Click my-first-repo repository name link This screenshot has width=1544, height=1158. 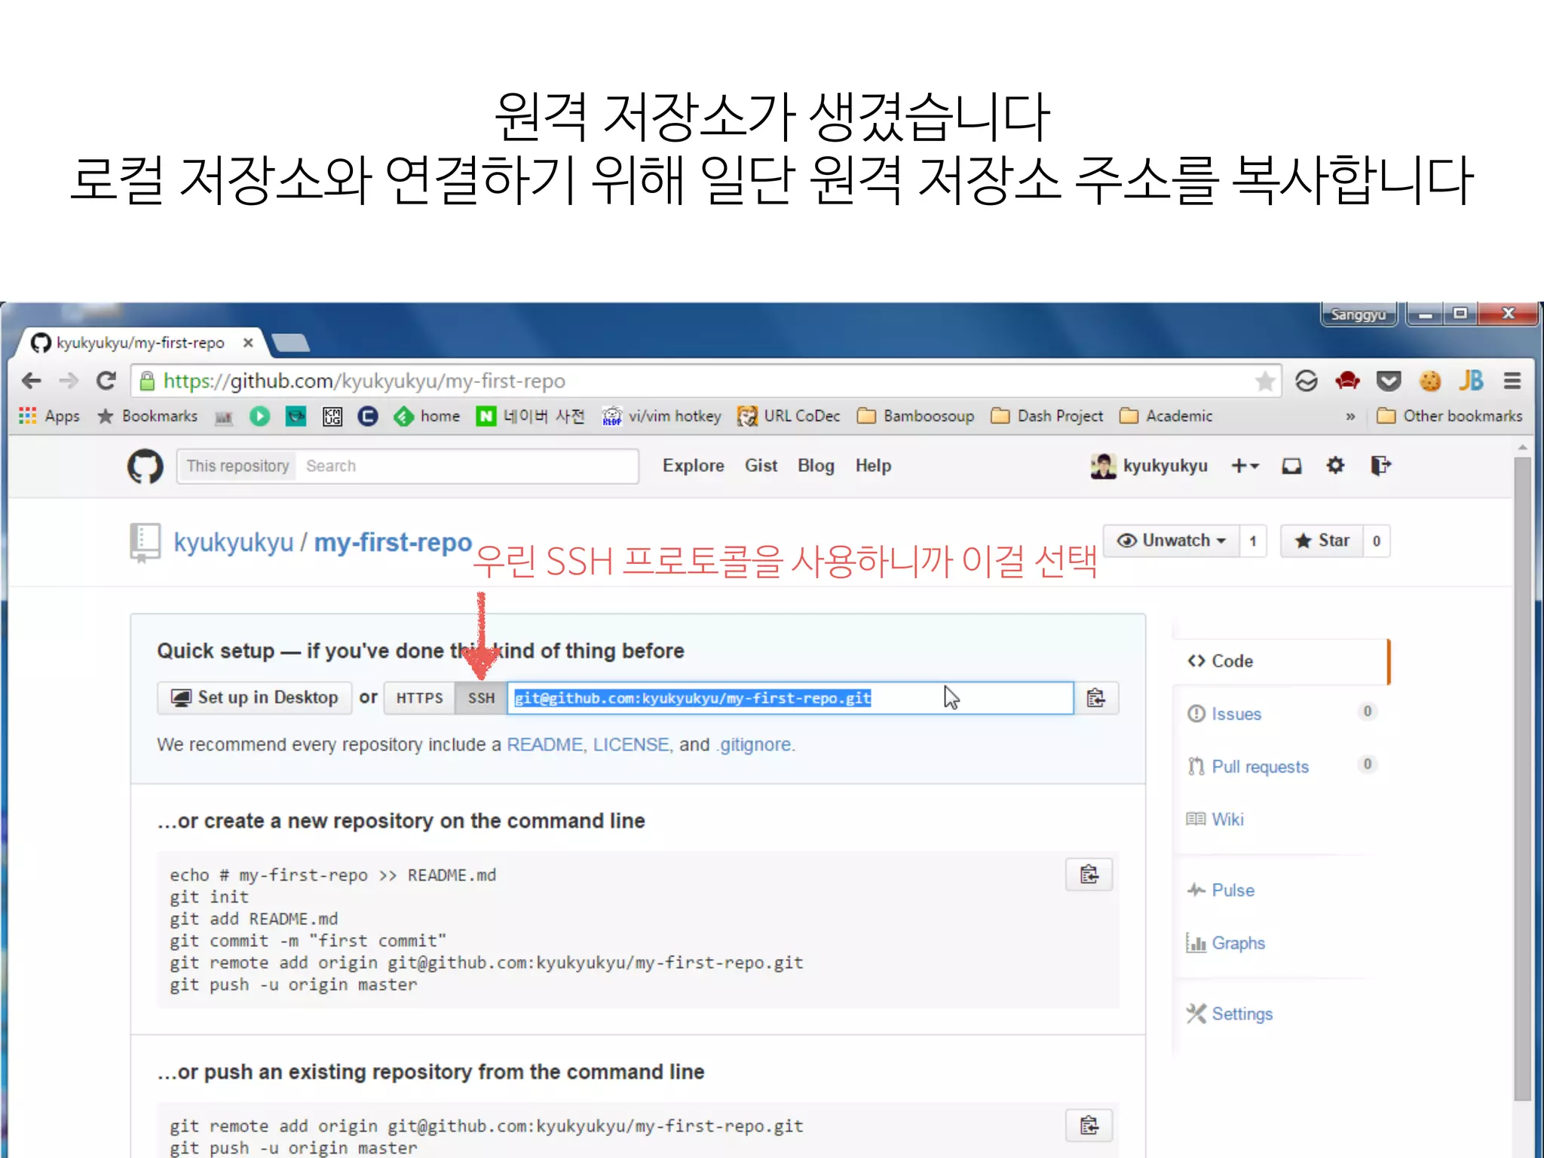click(x=393, y=542)
